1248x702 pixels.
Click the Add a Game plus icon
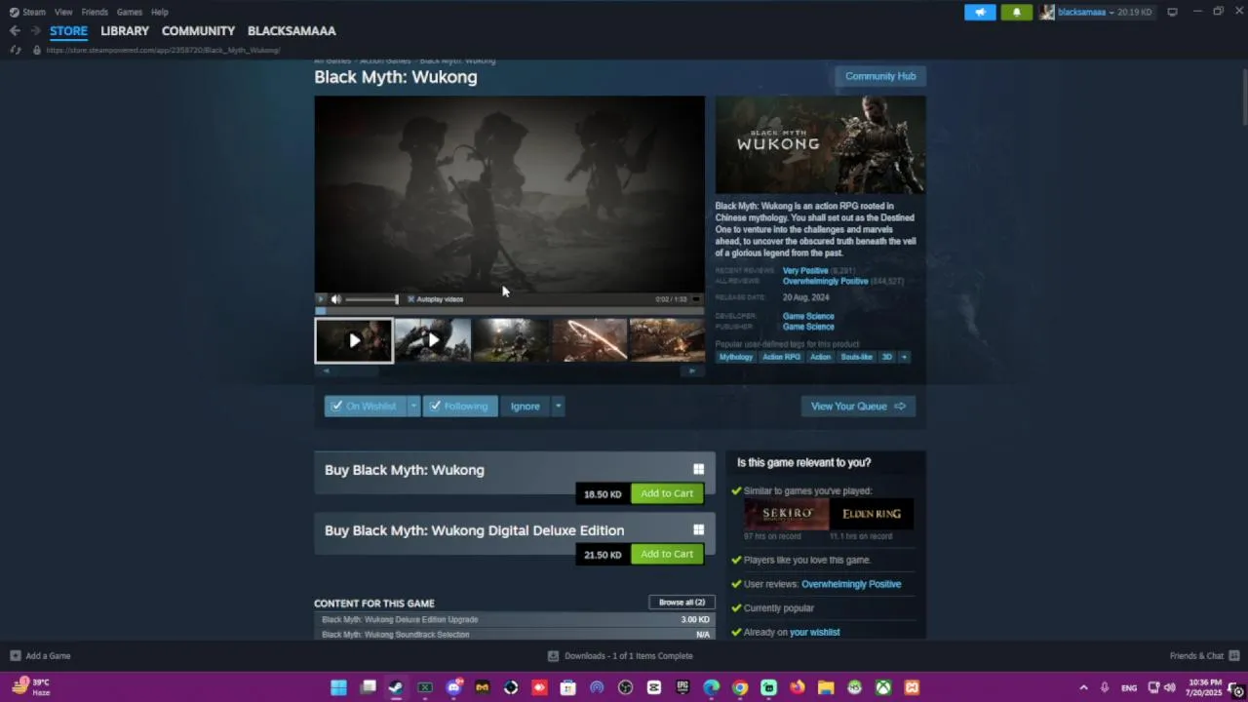15,656
